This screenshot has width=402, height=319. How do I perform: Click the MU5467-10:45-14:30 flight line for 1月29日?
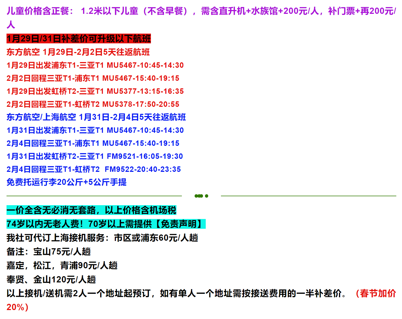tap(95, 65)
